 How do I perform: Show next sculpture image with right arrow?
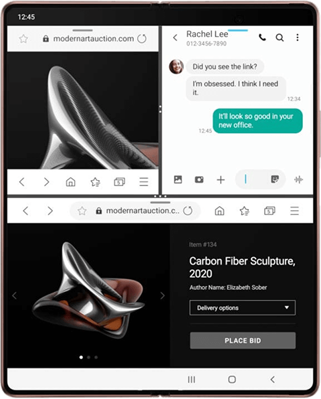click(x=163, y=295)
